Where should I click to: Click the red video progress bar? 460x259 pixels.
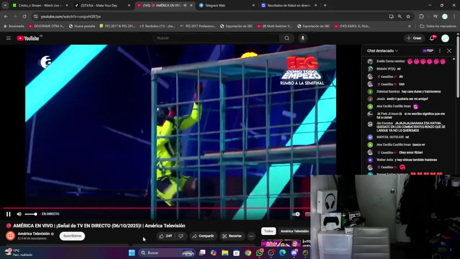coord(156,208)
